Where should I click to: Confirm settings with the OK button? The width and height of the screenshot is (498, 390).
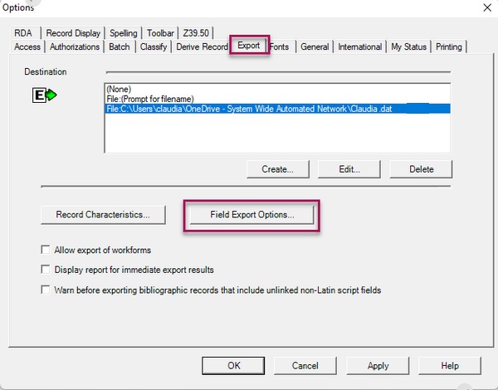tap(233, 366)
